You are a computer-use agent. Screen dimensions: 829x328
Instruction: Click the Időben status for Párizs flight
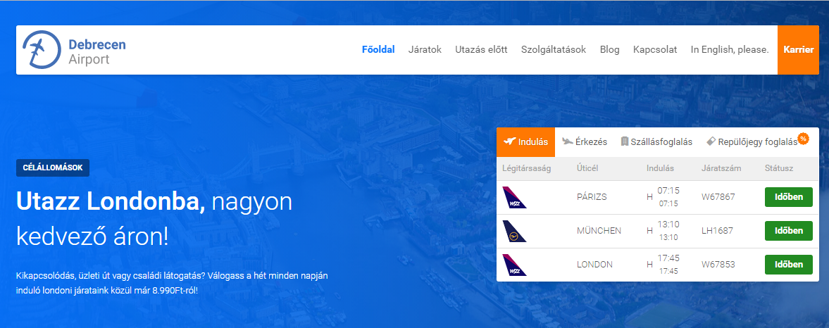788,197
